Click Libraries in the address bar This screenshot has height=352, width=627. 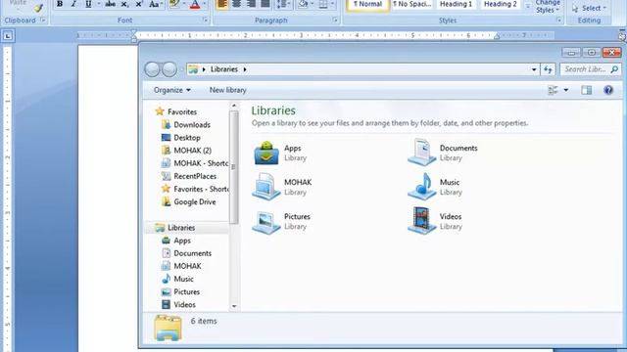pyautogui.click(x=224, y=69)
